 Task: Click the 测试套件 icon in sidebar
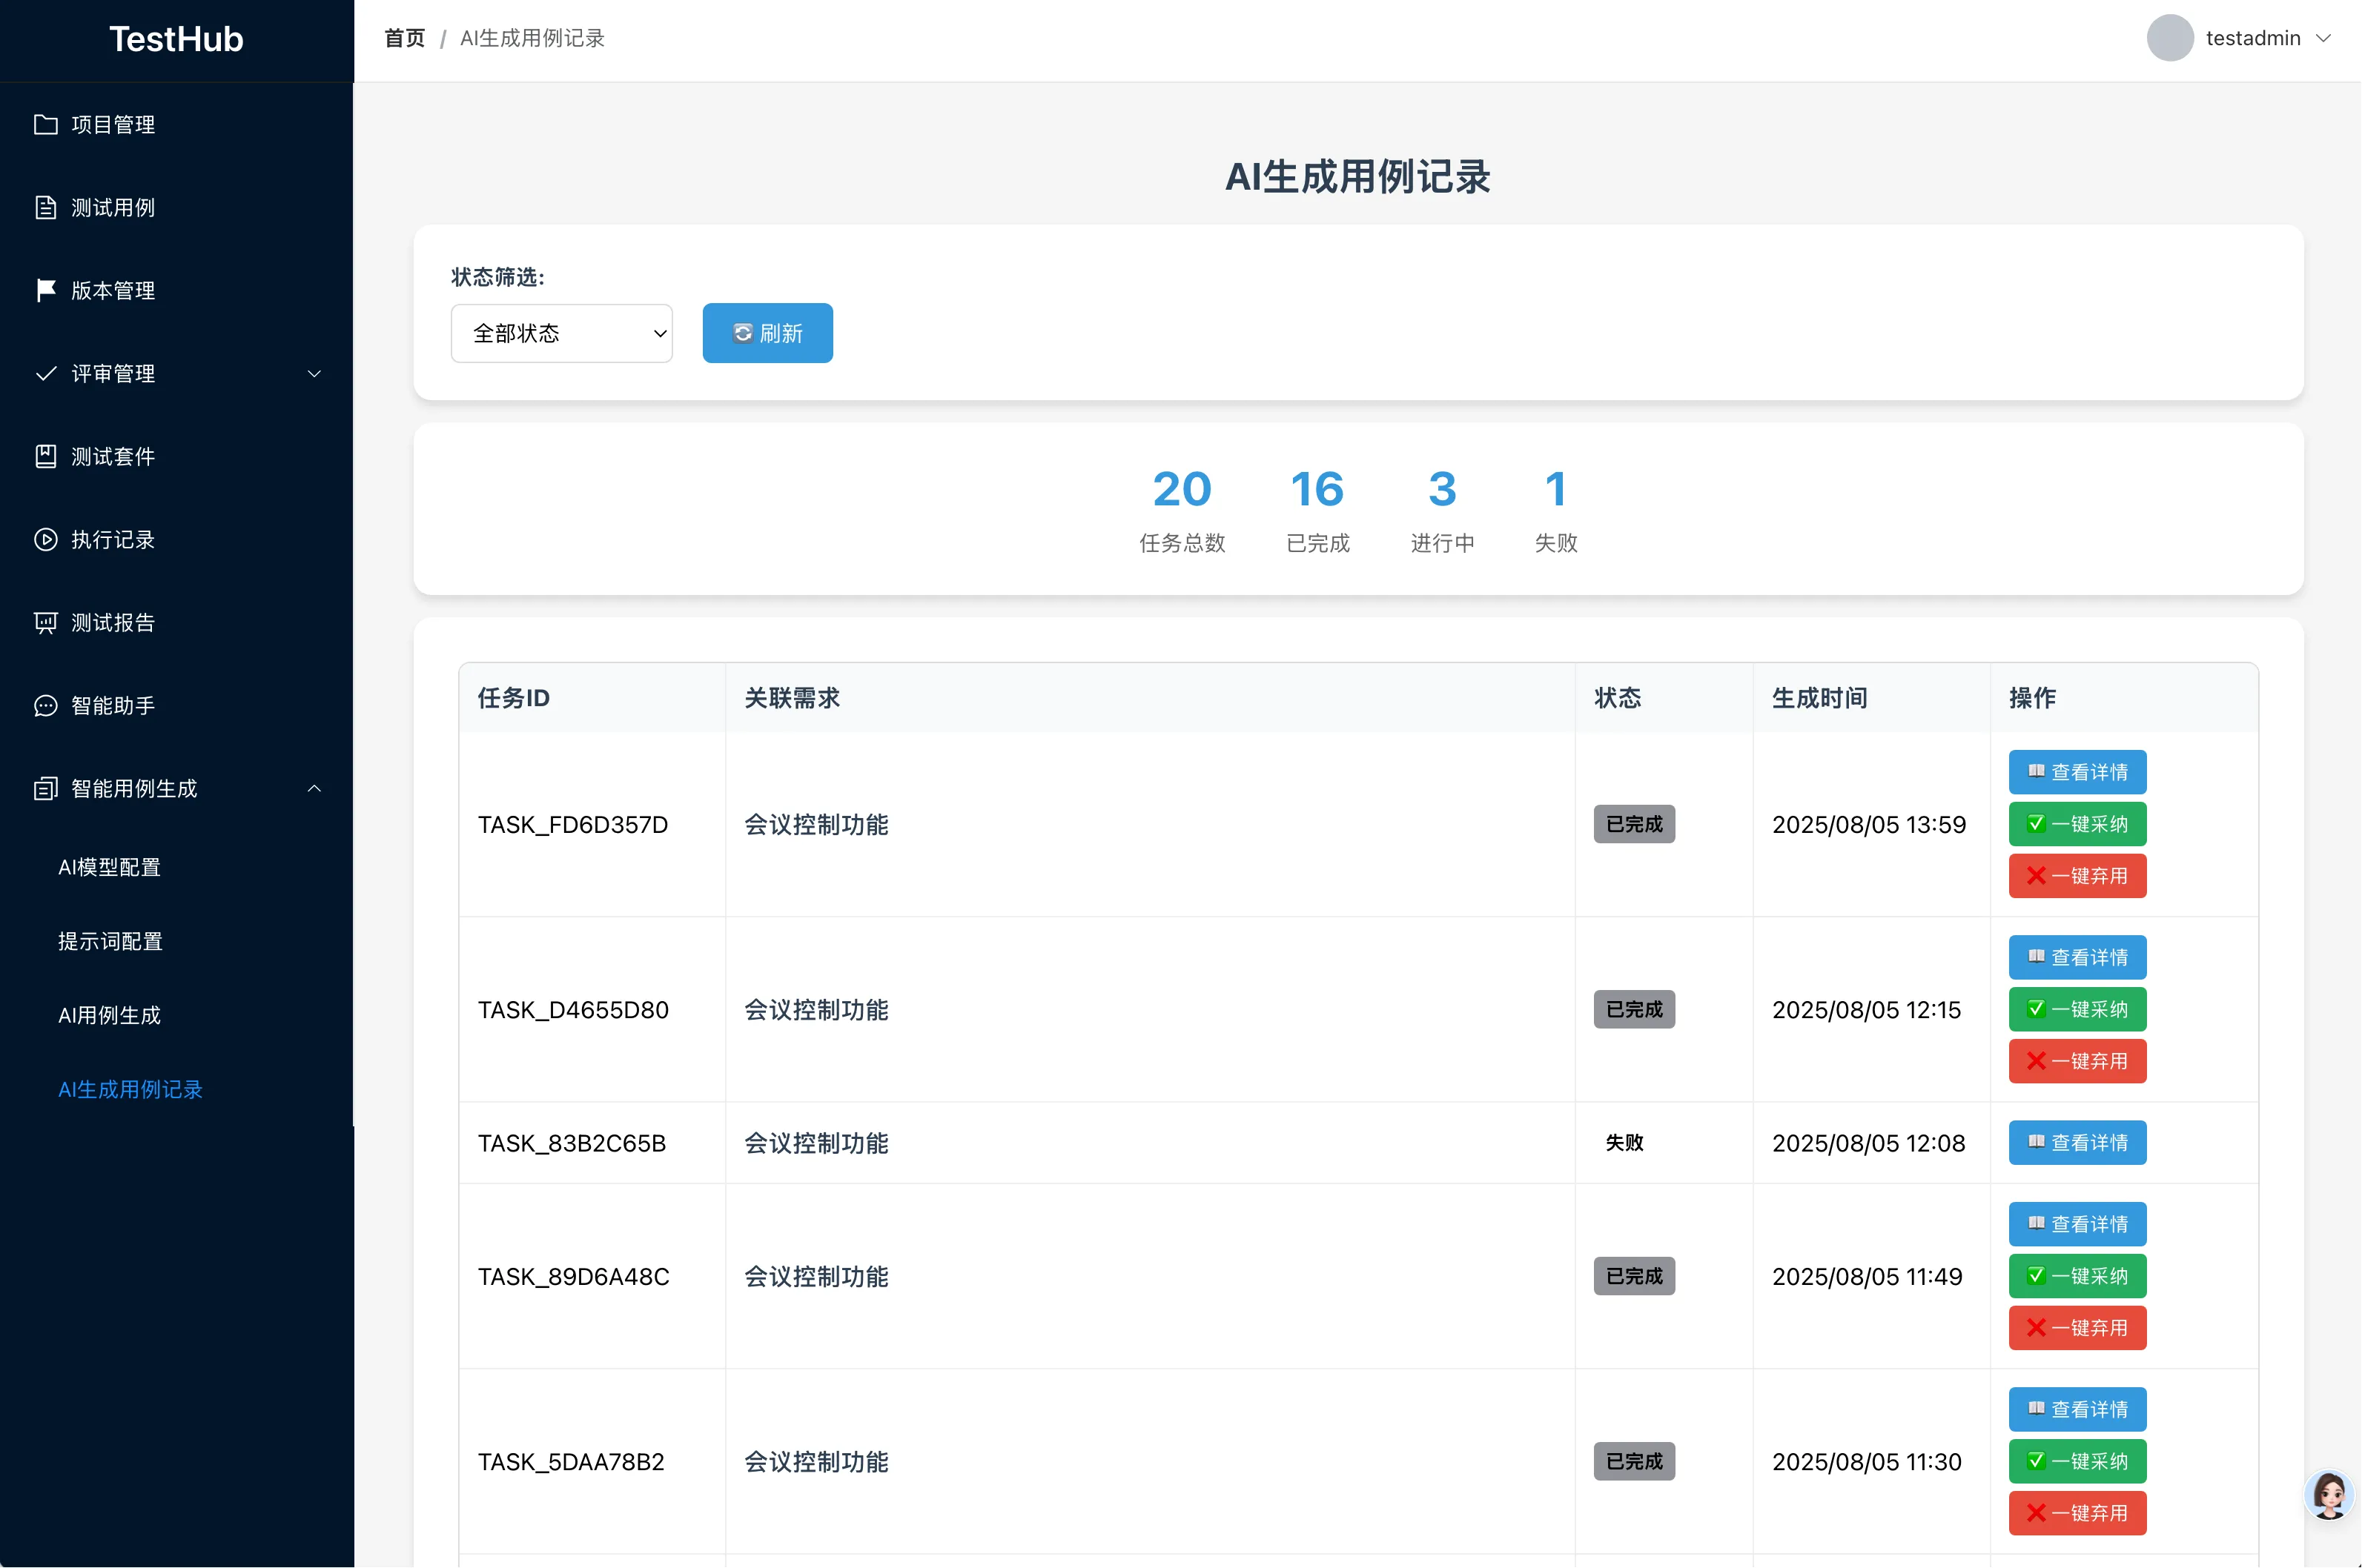tap(46, 456)
